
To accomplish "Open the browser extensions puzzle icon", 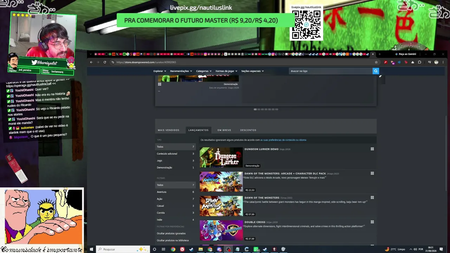I will 419,62.
